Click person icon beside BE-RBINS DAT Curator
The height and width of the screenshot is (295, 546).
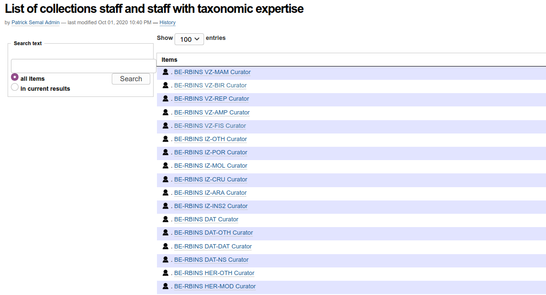coord(166,219)
